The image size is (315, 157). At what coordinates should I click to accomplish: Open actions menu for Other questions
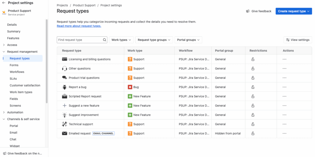(284, 69)
